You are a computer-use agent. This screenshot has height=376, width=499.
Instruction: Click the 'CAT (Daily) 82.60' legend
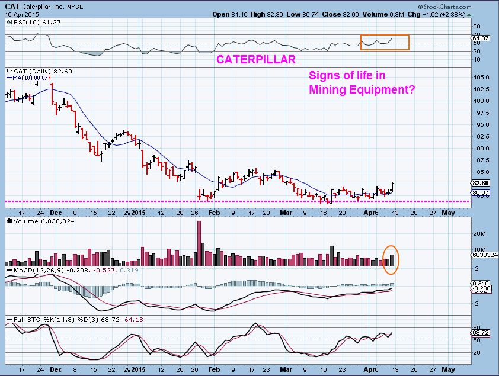tap(43, 71)
